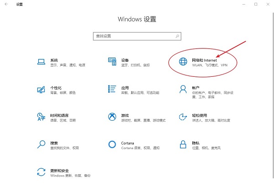Open the System laptop icon
Image resolution: width=274 pixels, height=187 pixels.
pos(41,62)
